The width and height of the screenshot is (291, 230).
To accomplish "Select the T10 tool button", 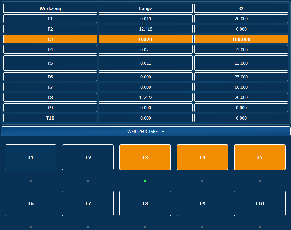I will 259,203.
